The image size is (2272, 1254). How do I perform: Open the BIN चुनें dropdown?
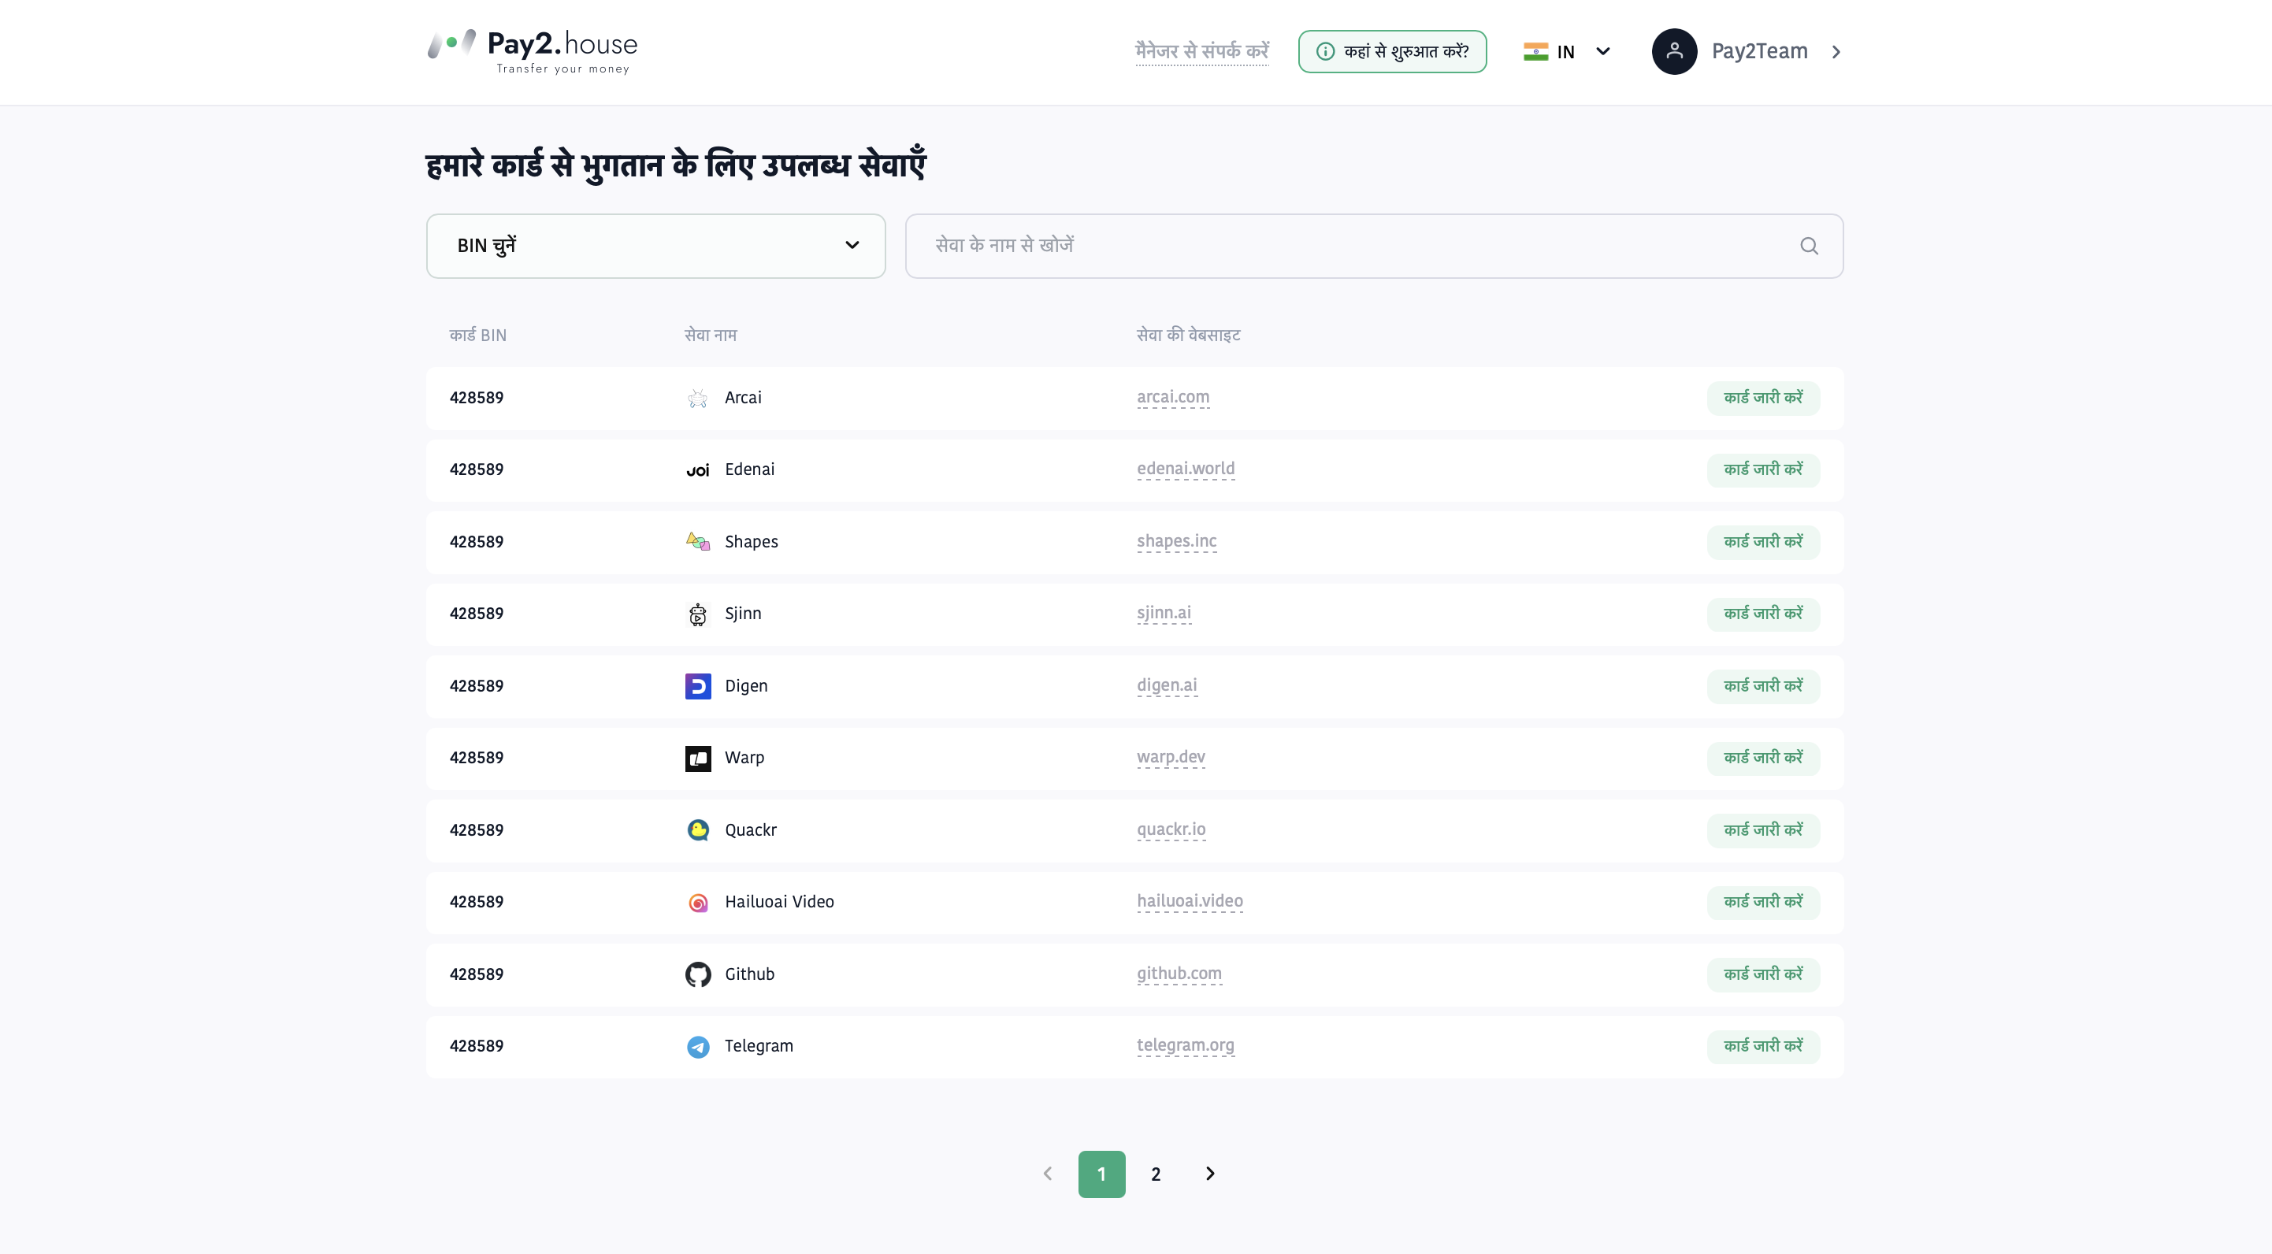(x=655, y=246)
